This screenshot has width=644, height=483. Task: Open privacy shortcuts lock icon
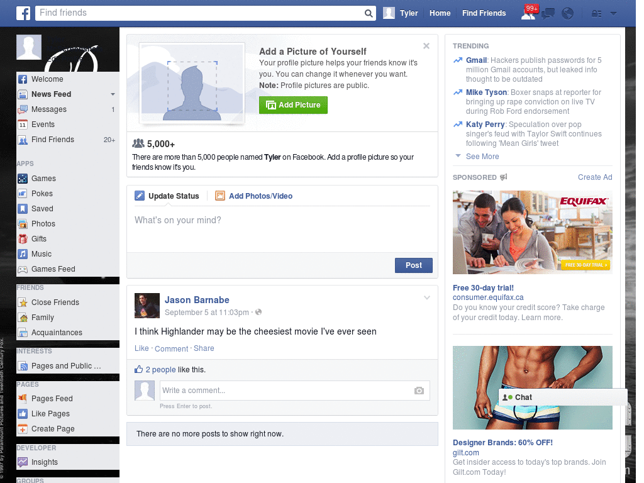tap(597, 14)
